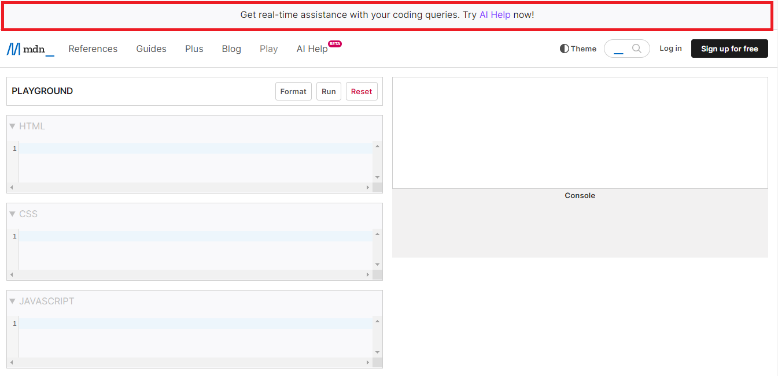Collapse the CSS editor section
Screen dimensions: 778x376
pos(13,214)
